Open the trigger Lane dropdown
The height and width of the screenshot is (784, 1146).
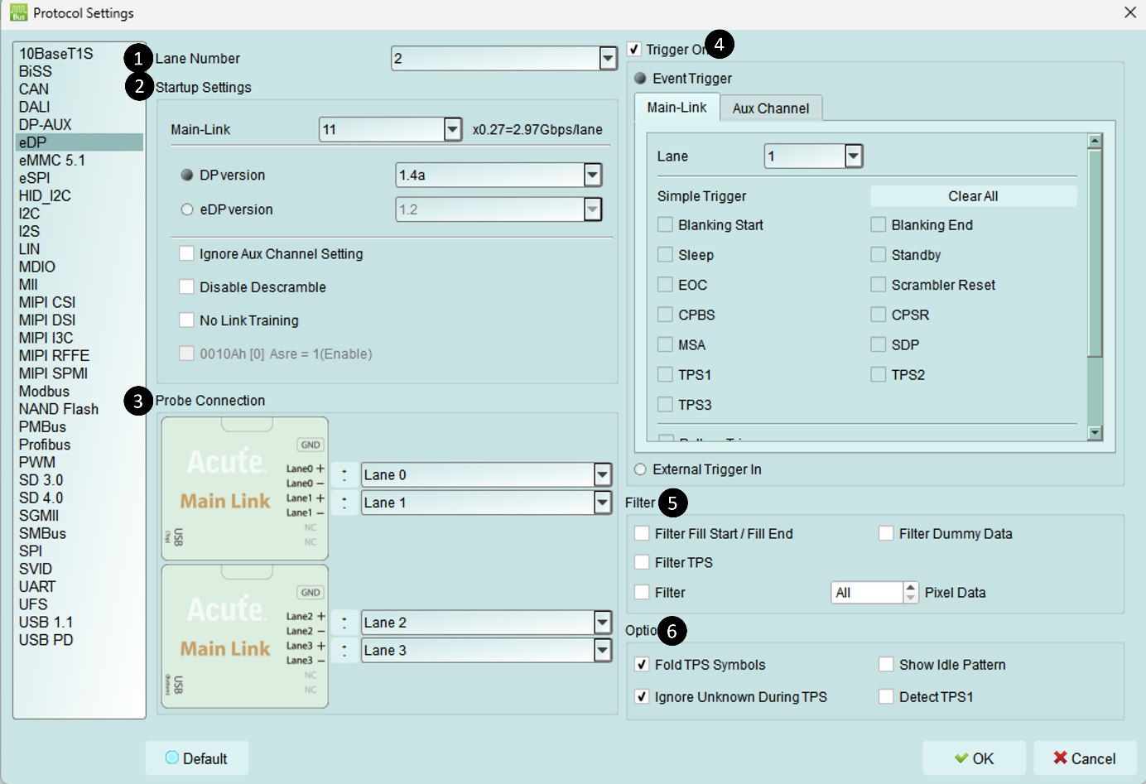click(854, 156)
